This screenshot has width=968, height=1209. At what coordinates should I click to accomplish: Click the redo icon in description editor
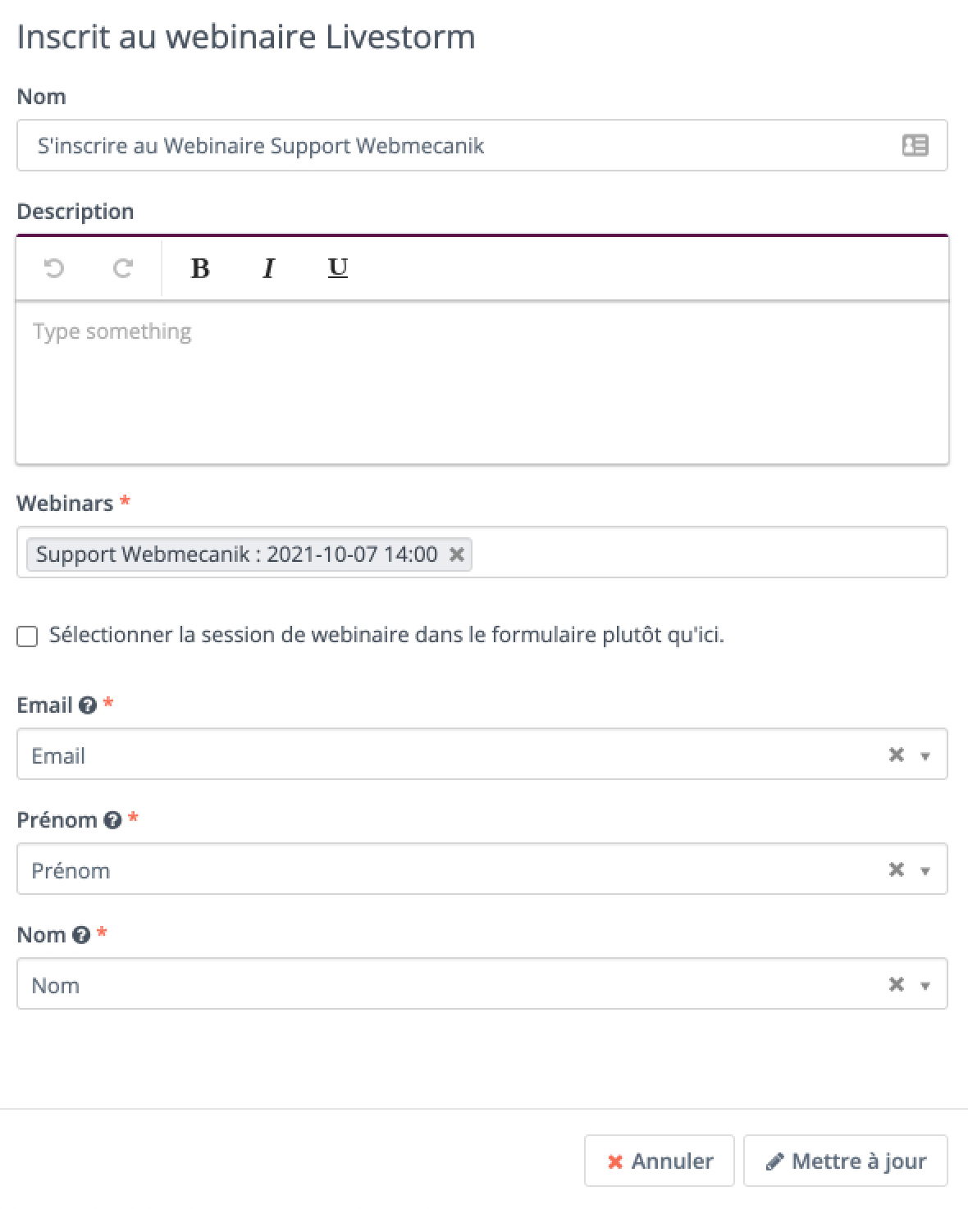point(123,268)
